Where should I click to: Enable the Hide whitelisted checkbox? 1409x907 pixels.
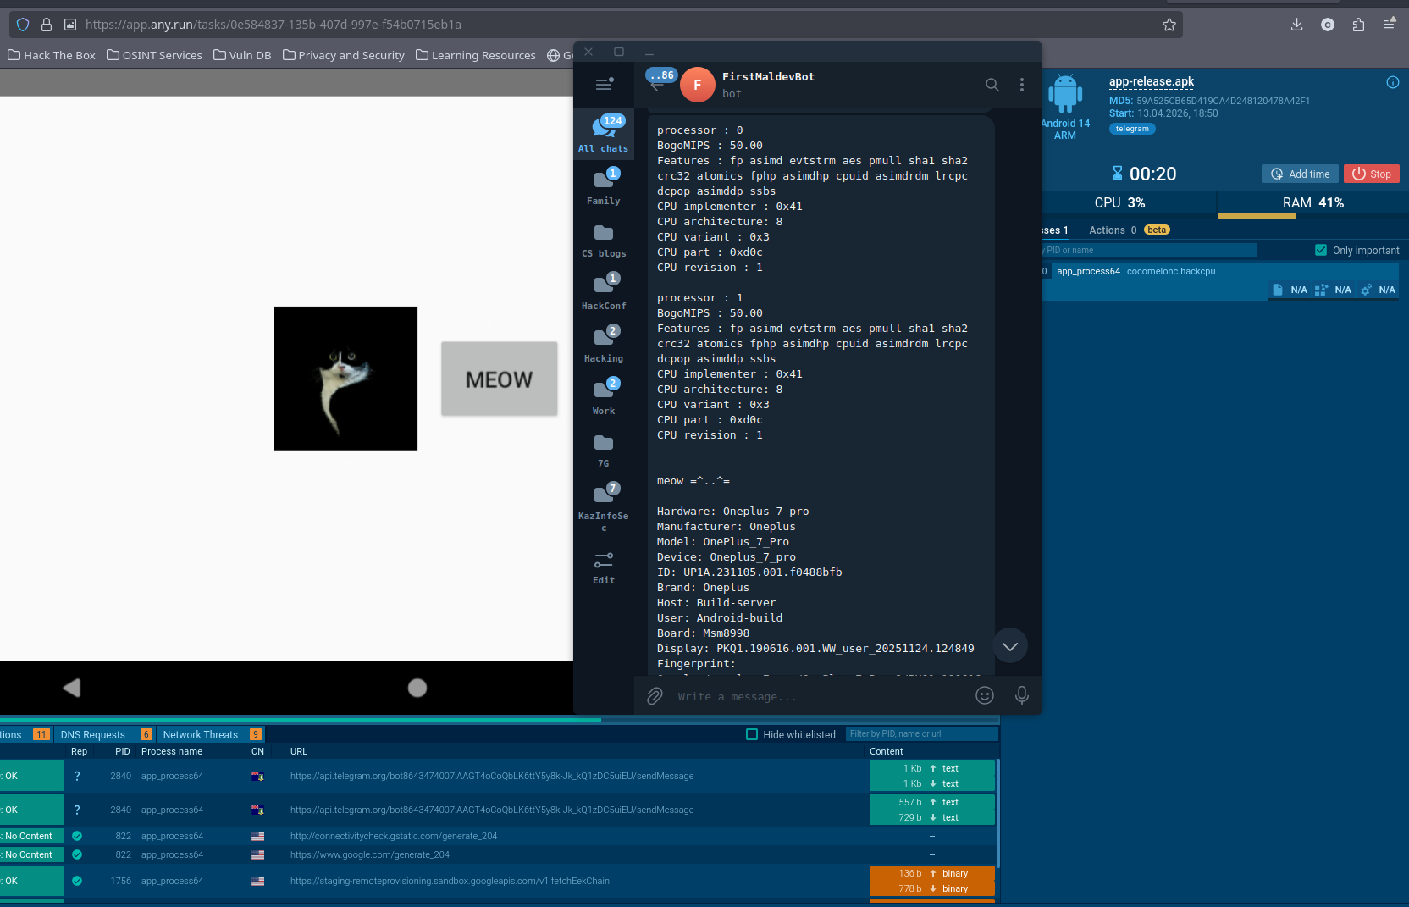tap(752, 734)
